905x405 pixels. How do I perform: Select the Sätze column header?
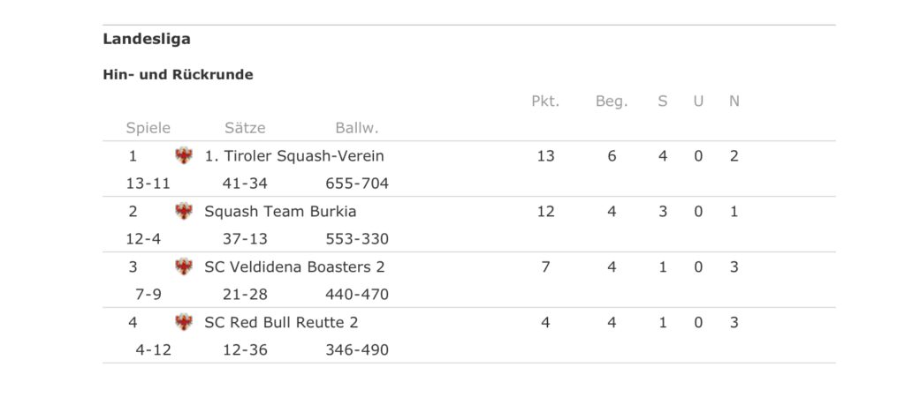[245, 128]
